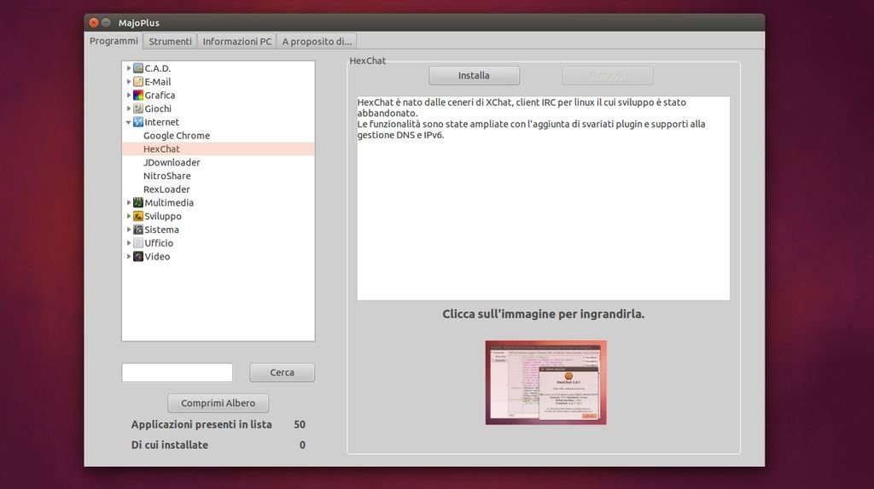Enlarge the HexChat screenshot thumbnail
The image size is (874, 489).
pyautogui.click(x=545, y=382)
